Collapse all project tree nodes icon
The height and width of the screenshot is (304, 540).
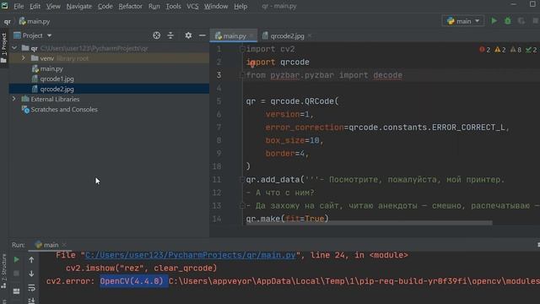(x=170, y=35)
